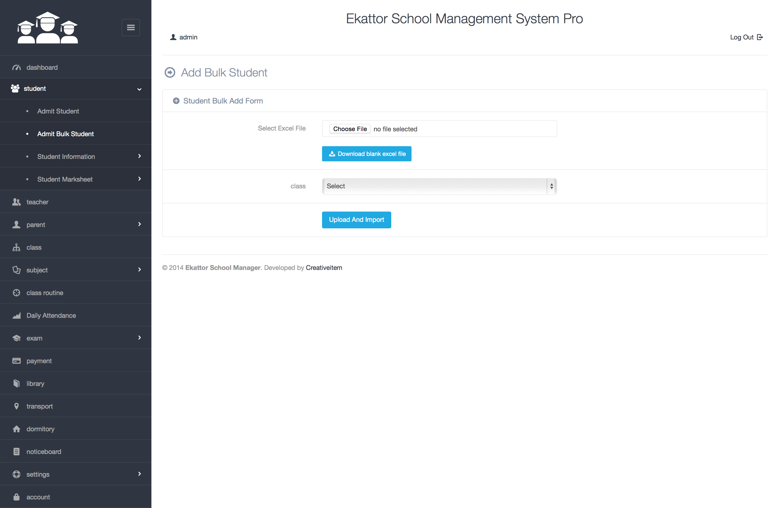Click Download blank excel file button

pyautogui.click(x=366, y=154)
